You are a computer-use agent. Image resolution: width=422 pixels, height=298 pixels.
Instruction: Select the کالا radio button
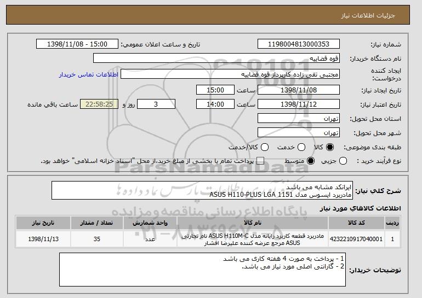330,147
